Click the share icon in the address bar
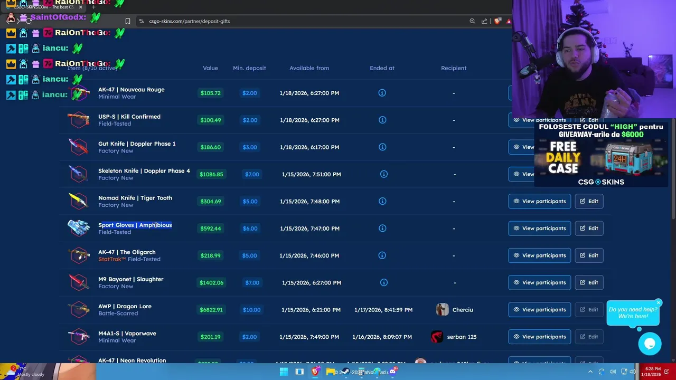This screenshot has width=676, height=380. pyautogui.click(x=484, y=21)
